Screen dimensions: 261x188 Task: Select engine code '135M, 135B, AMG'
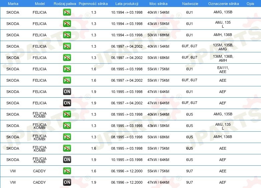coord(223,47)
